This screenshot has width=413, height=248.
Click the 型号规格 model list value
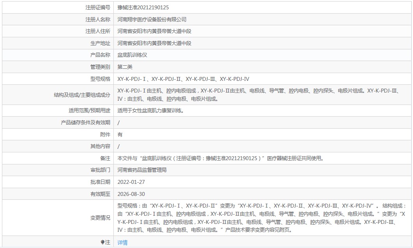pos(184,79)
